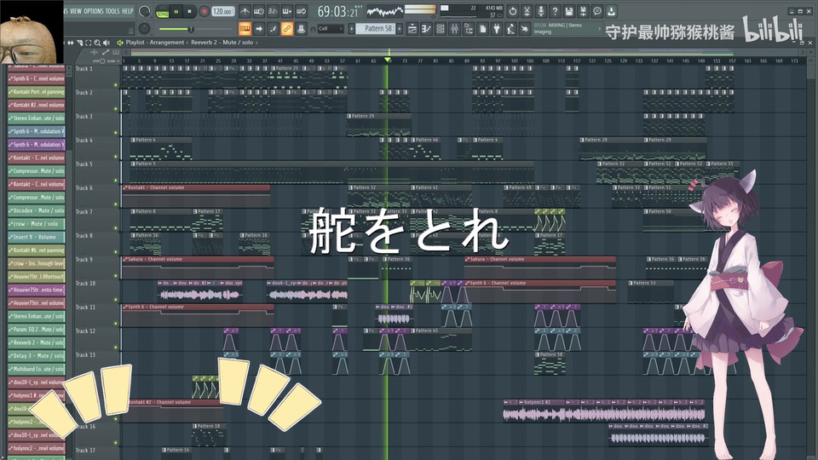Toggle the SONG / PAT mode switch
The width and height of the screenshot is (818, 460).
point(162,11)
